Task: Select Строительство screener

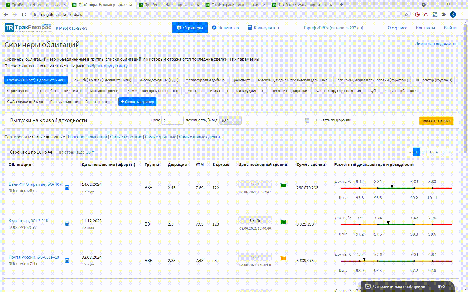Action: point(20,91)
